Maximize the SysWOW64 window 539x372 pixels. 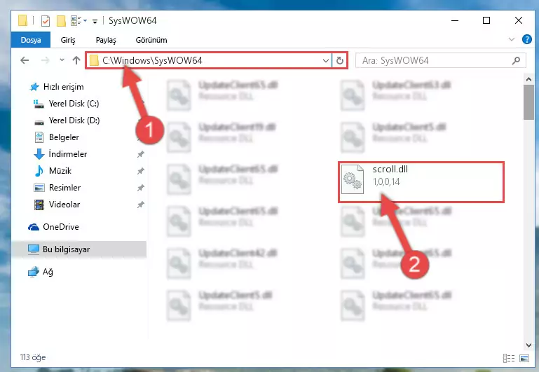tap(486, 20)
